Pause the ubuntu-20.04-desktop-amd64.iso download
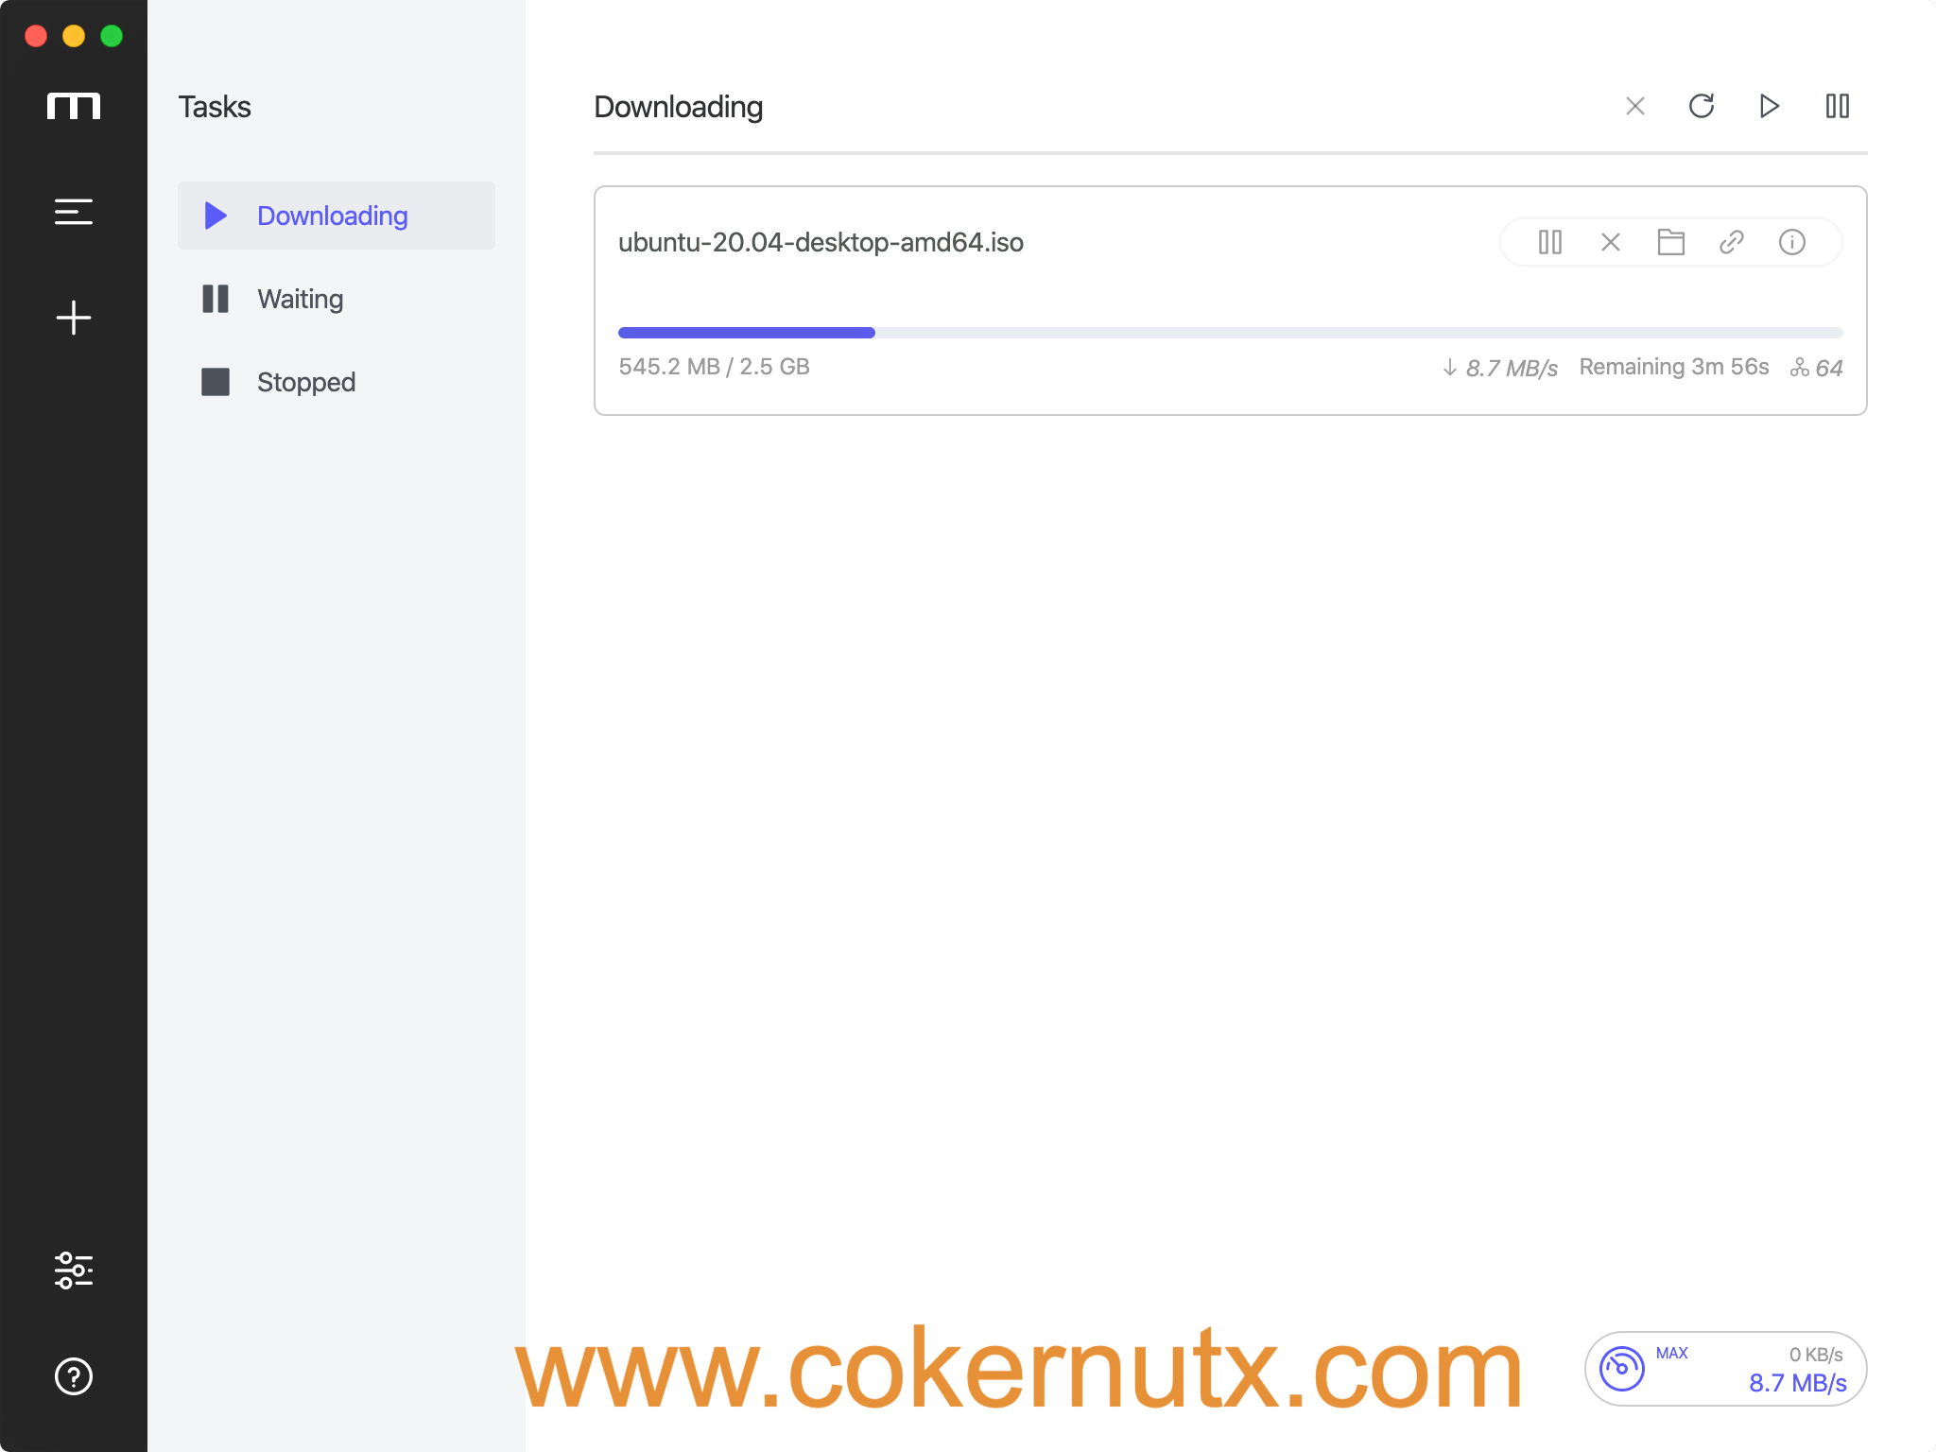Viewport: 1936px width, 1452px height. pyautogui.click(x=1548, y=243)
